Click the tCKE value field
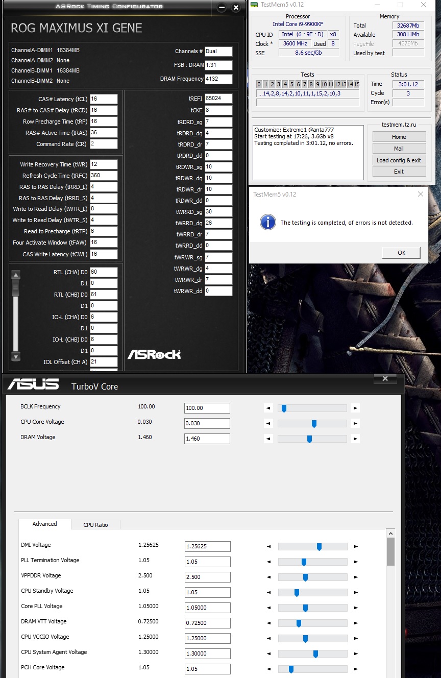This screenshot has width=441, height=678. point(218,110)
